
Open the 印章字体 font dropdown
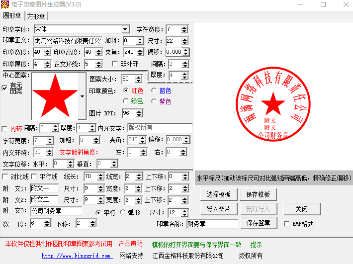(x=125, y=29)
